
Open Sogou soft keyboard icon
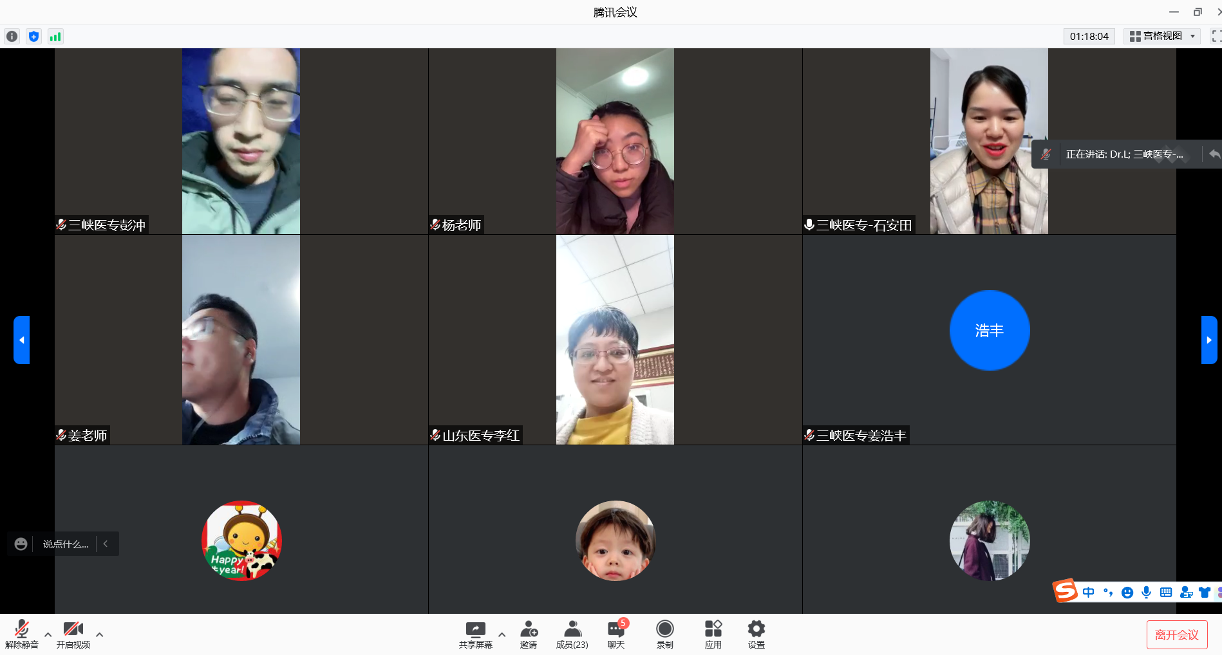click(1166, 592)
